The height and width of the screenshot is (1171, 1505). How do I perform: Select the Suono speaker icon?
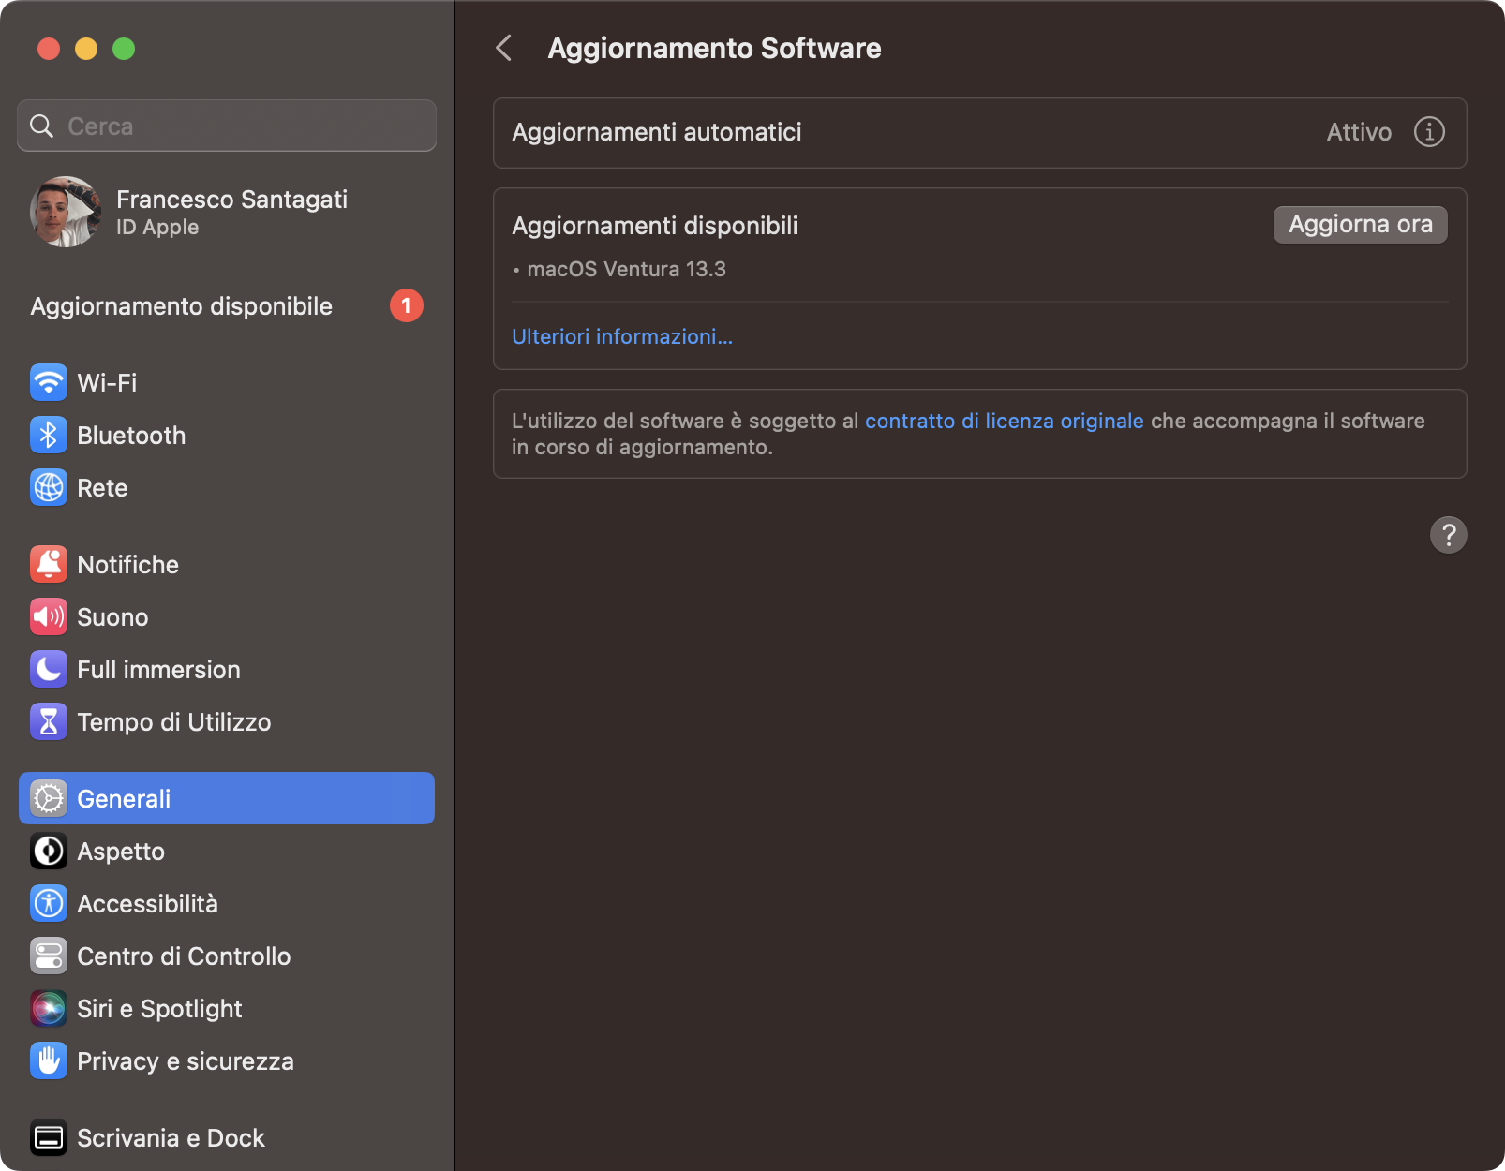pos(49,616)
